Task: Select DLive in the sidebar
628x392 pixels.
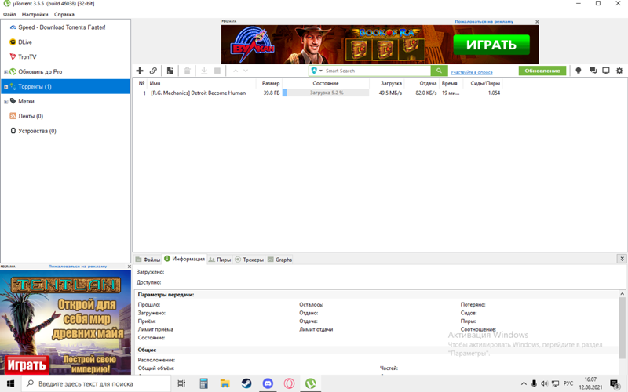Action: (25, 42)
